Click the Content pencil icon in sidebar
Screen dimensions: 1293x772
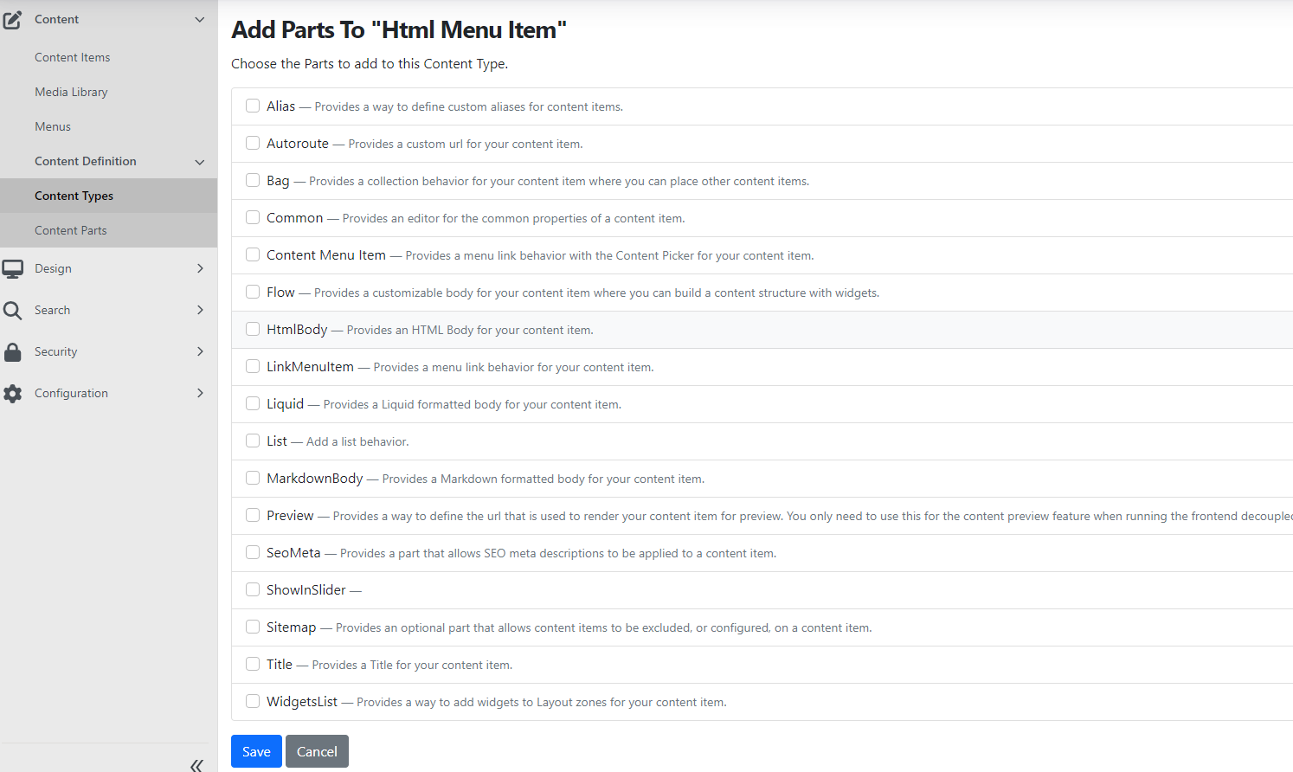(x=13, y=18)
